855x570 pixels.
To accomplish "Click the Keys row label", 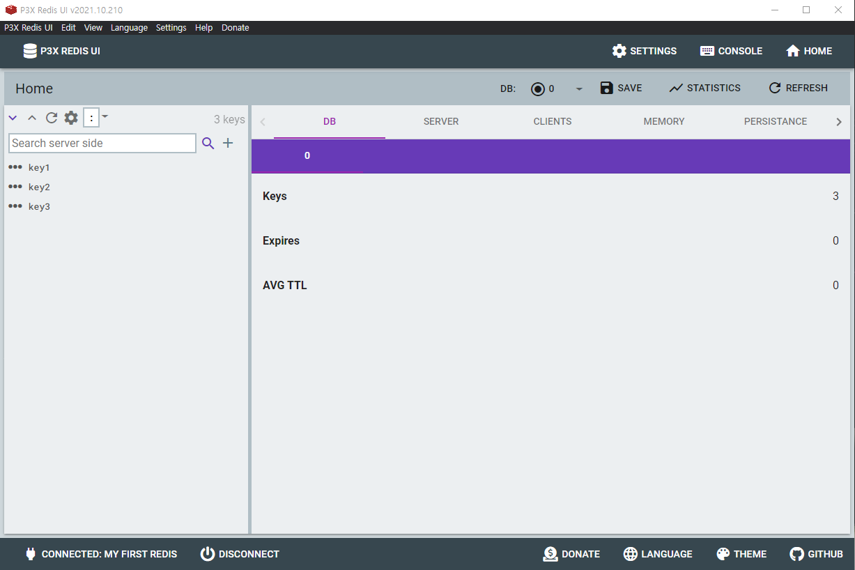I will coord(275,196).
